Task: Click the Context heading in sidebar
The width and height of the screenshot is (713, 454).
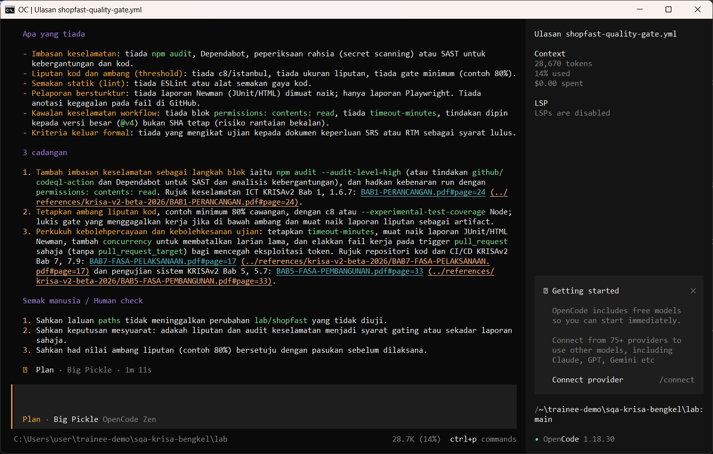Action: point(550,54)
